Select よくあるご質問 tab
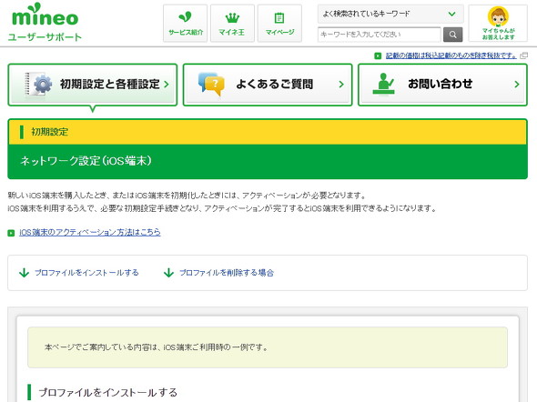Screen dimensions: 537x402 [268, 85]
